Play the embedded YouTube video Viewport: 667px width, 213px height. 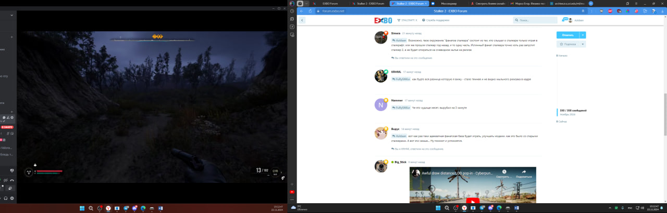[472, 200]
